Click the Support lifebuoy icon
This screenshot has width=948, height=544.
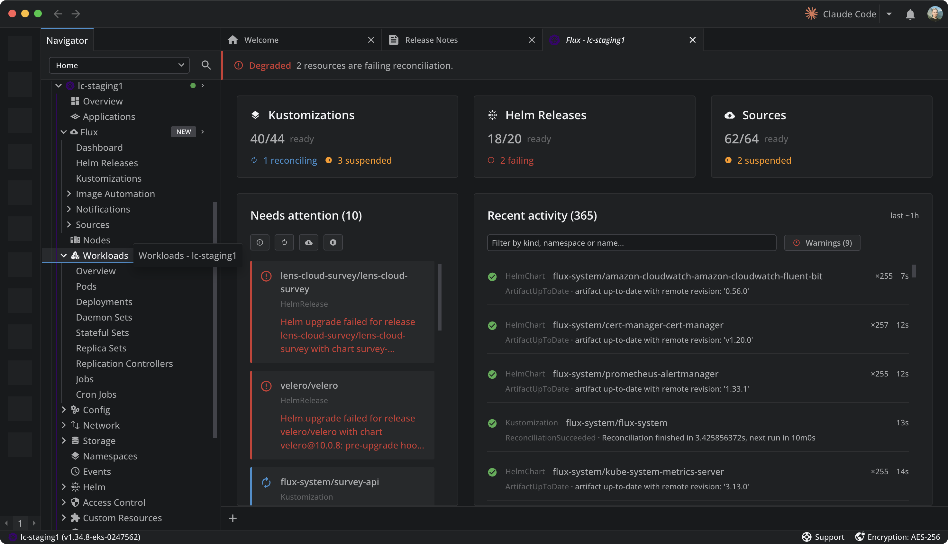coord(807,537)
